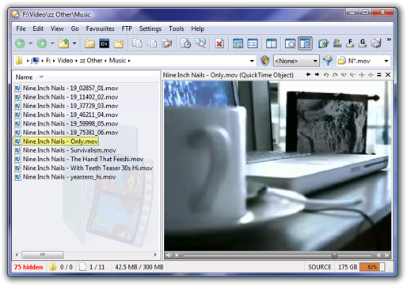Sort by the Name column header
The width and height of the screenshot is (407, 286).
click(x=24, y=77)
